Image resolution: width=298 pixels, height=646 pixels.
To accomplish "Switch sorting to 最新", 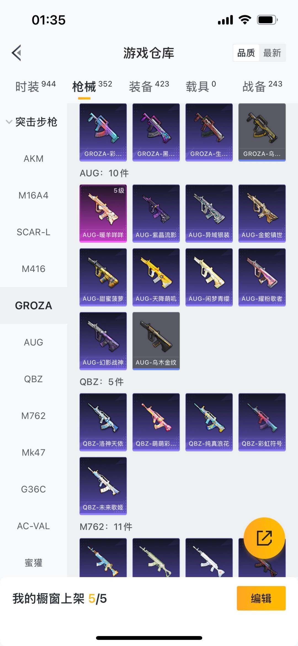I will click(x=272, y=53).
